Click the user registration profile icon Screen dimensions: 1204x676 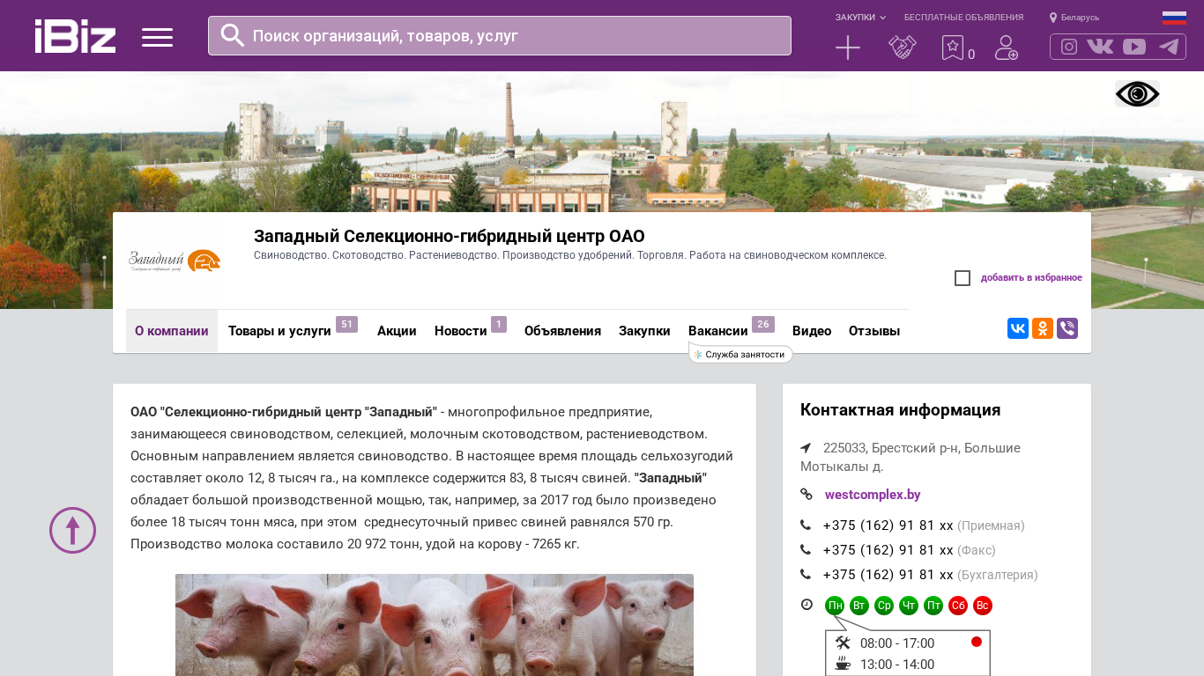1007,48
